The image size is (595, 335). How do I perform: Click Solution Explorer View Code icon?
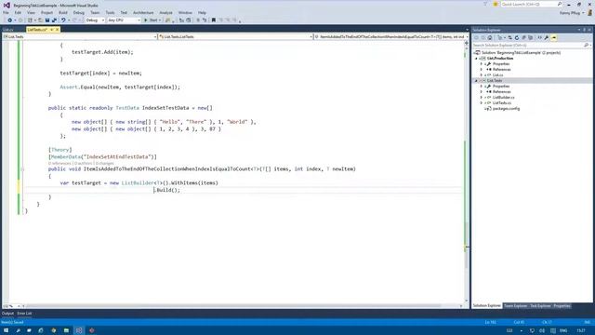(539, 37)
